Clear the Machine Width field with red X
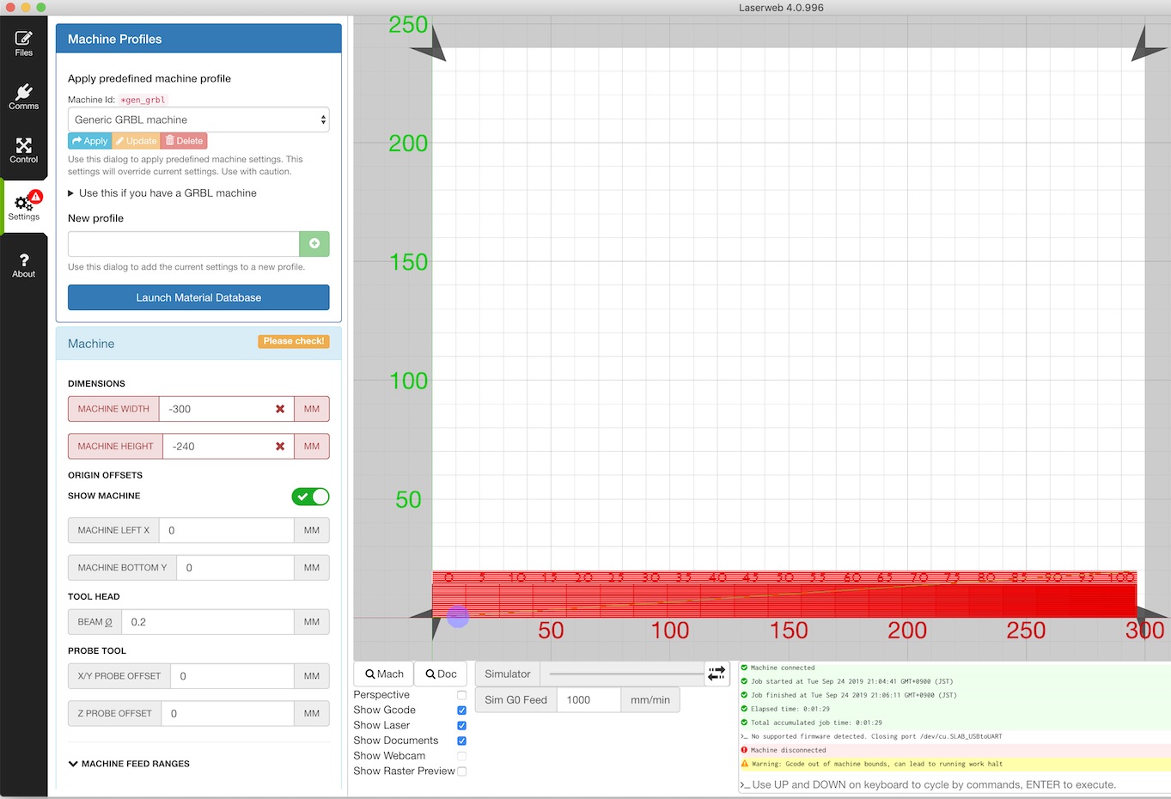Viewport: 1171px width, 799px height. (x=280, y=409)
